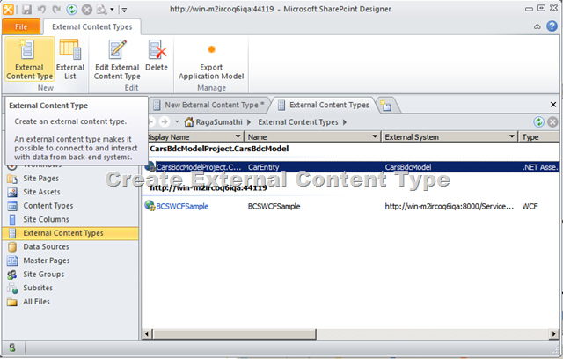This screenshot has width=563, height=359.
Task: Click the RagaSumathi home icon in breadcrumb
Action: pos(189,122)
